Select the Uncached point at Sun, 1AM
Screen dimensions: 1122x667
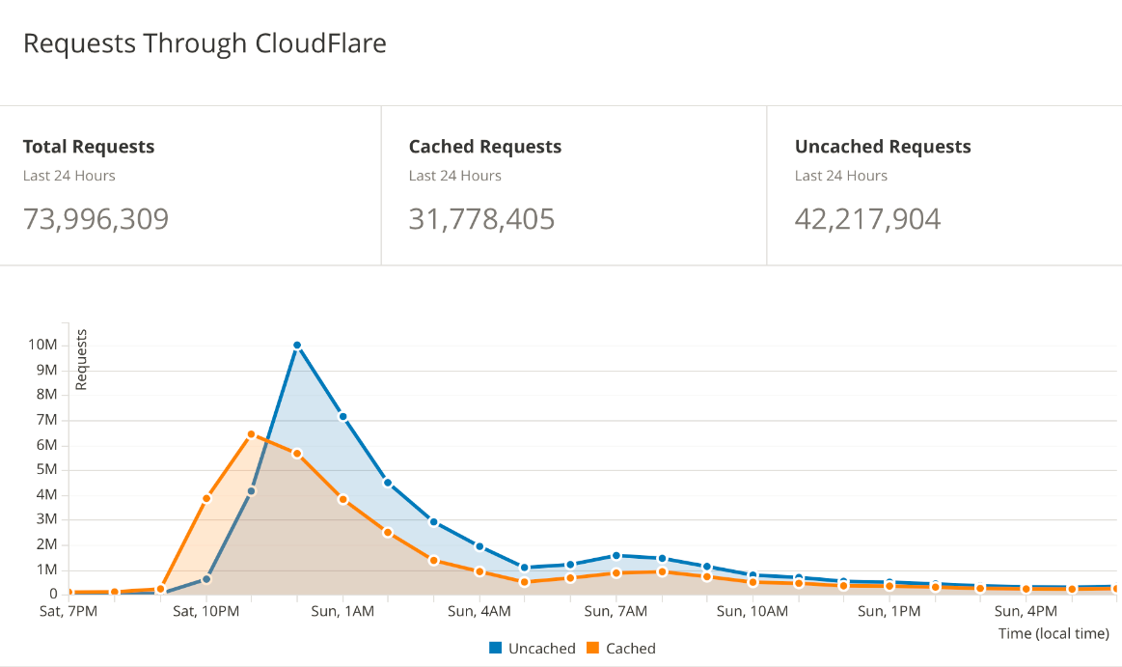tap(342, 417)
